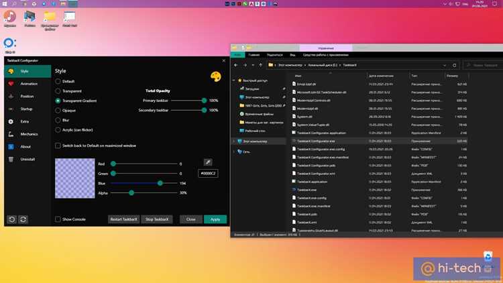Open the notification center in the system tray
The image size is (503, 283).
click(x=495, y=4)
